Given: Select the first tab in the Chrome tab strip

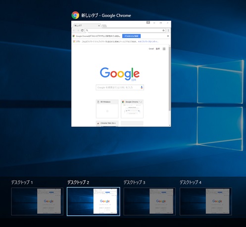Looking at the screenshot, I should pyautogui.click(x=87, y=26).
